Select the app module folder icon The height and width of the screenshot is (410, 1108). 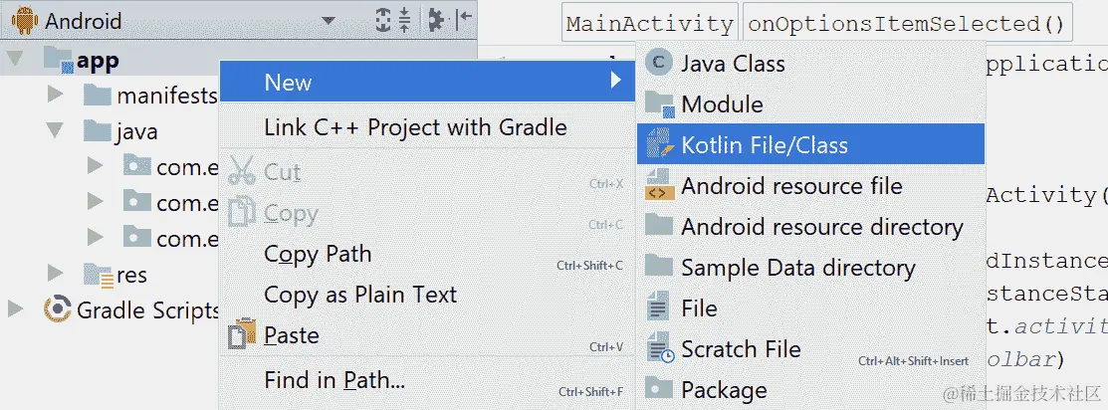click(x=59, y=60)
